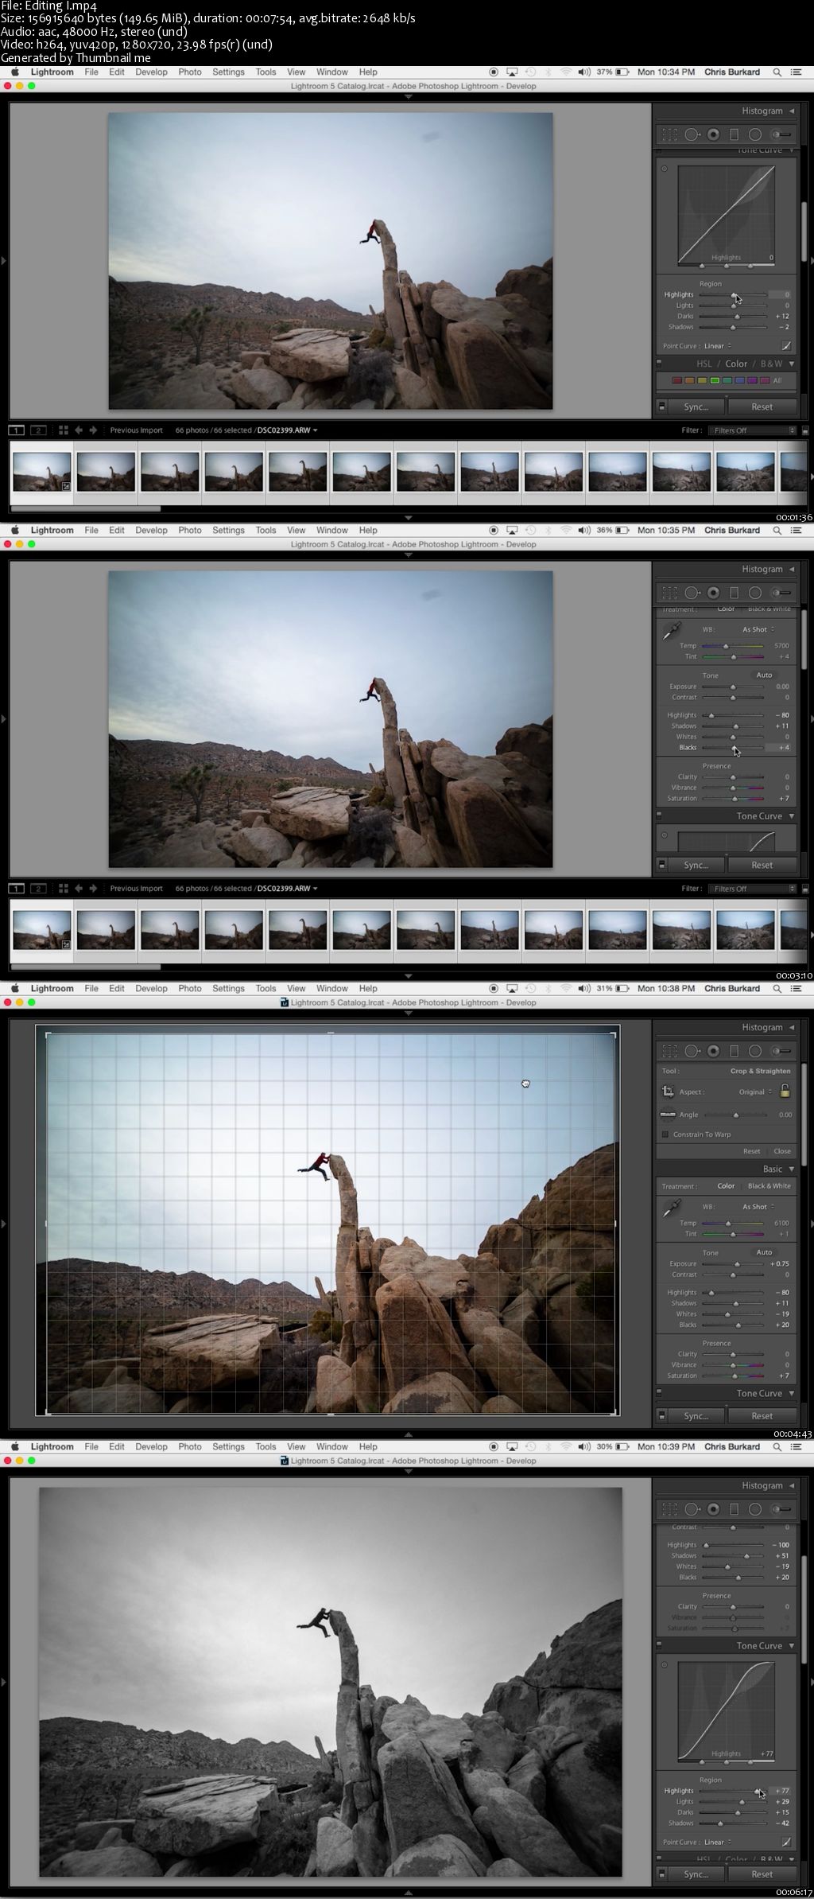Collapse Basic panel triangle in 10:38 PM frame
Screen dimensions: 814x1899
tap(791, 1169)
